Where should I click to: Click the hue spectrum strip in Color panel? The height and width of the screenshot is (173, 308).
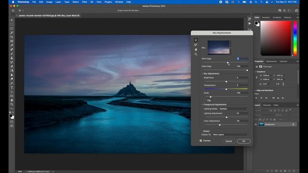click(x=295, y=38)
